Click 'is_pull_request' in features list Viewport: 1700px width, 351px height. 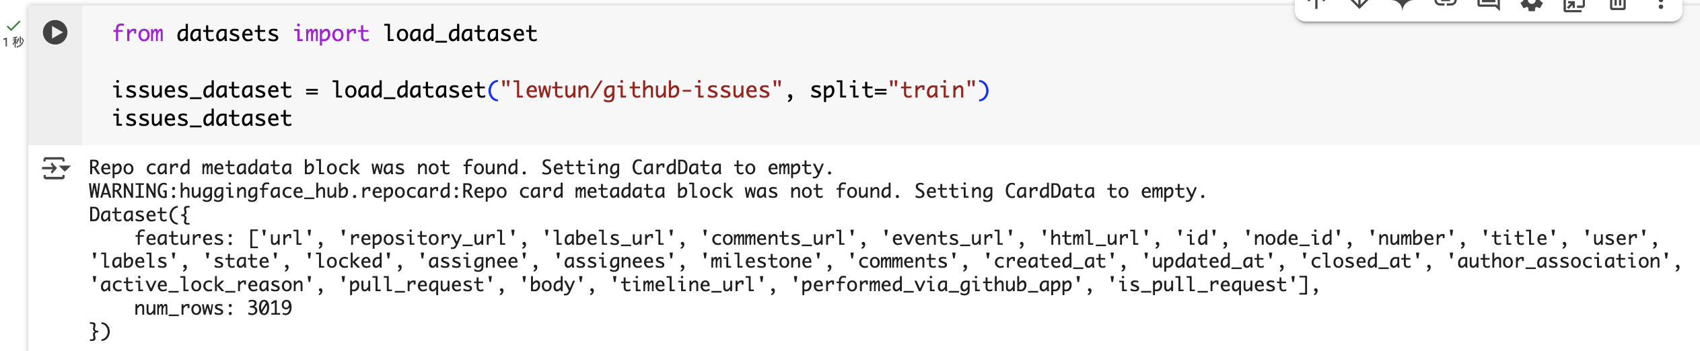1202,285
